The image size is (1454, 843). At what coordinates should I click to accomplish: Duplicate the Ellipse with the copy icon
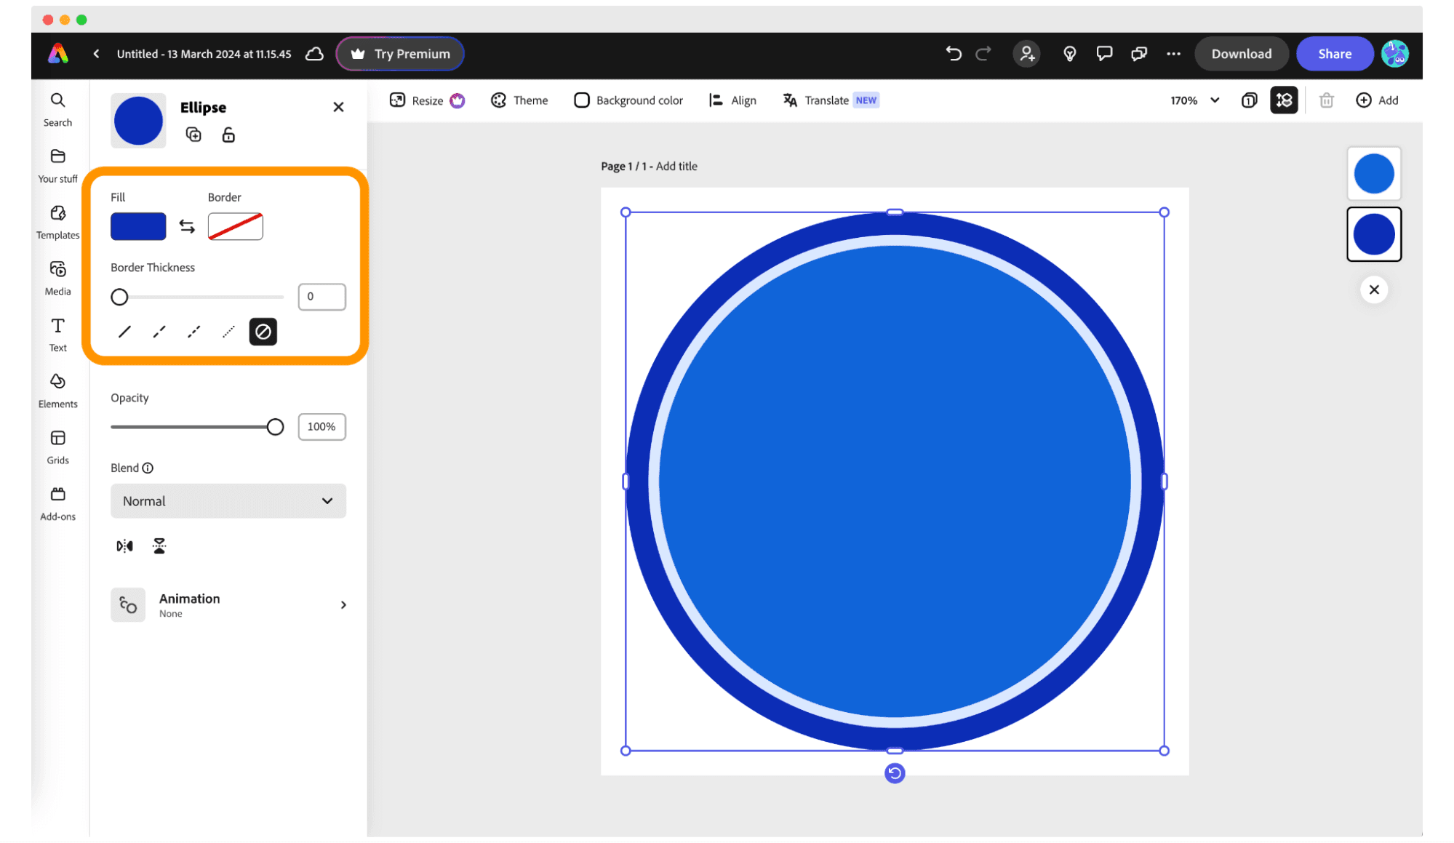click(193, 135)
